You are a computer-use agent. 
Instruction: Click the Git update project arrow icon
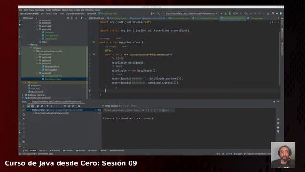click(251, 14)
